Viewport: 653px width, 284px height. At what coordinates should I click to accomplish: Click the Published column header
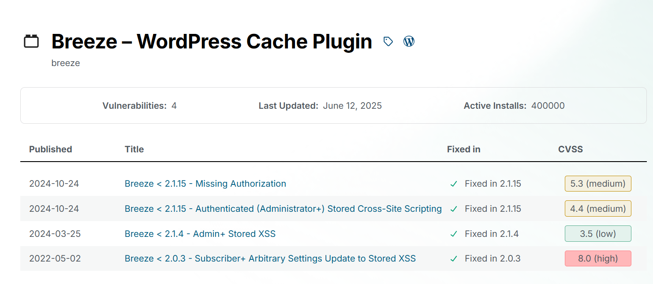coord(51,149)
